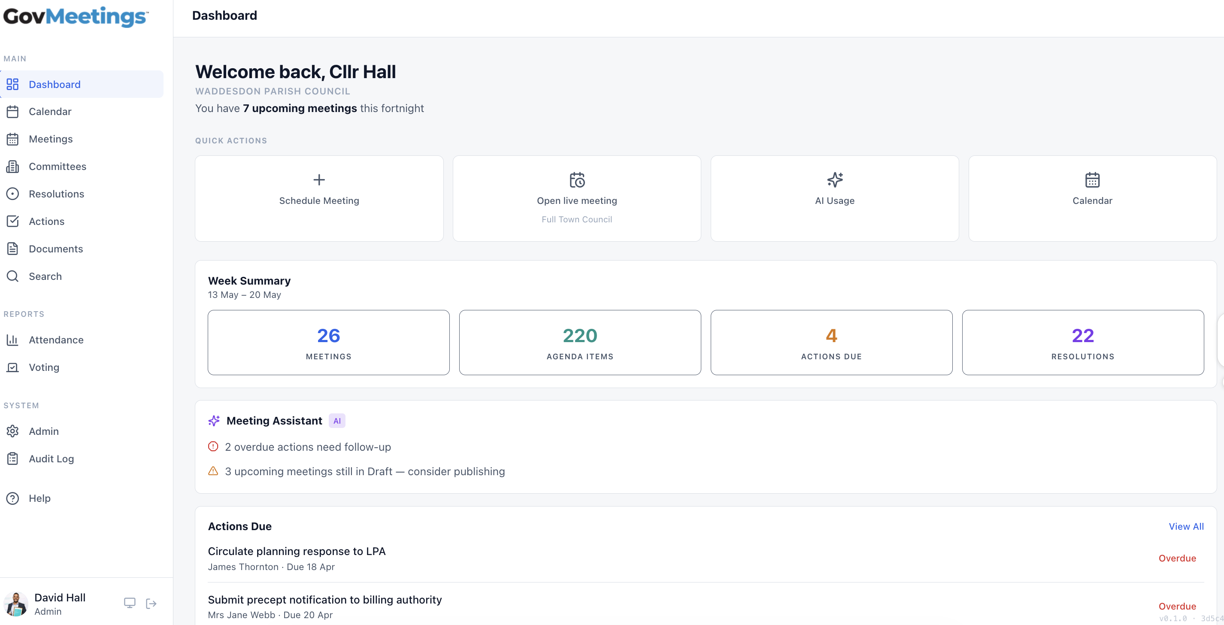The width and height of the screenshot is (1224, 625).
Task: Open Calendar quick action card
Action: click(x=1092, y=199)
